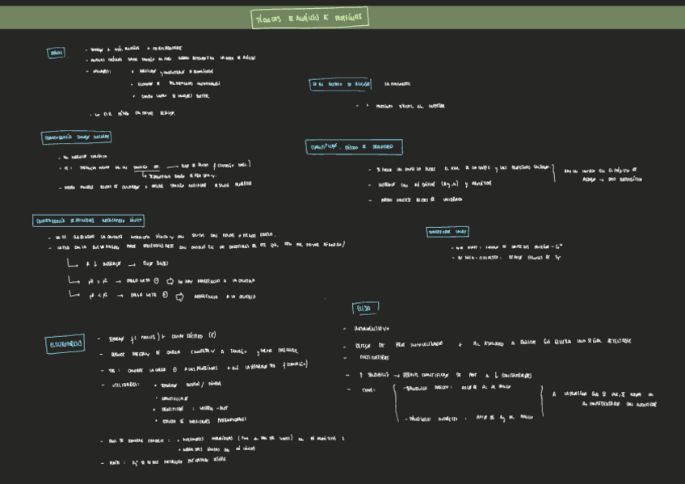Select the large opening bracket in ELISA types

click(x=397, y=401)
